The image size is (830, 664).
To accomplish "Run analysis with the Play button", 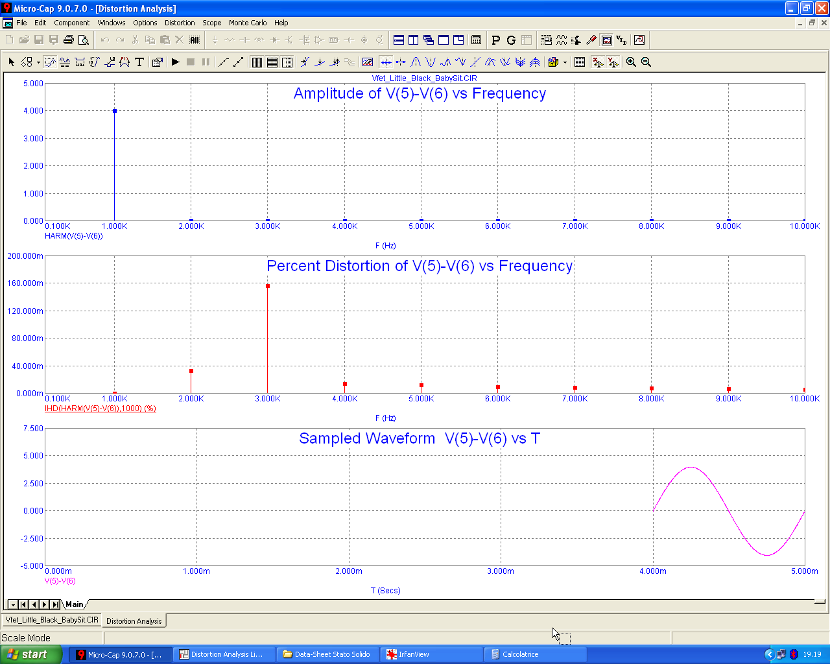I will 175,62.
